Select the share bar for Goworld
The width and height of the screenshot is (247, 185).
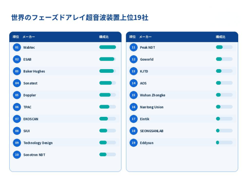click(224, 59)
